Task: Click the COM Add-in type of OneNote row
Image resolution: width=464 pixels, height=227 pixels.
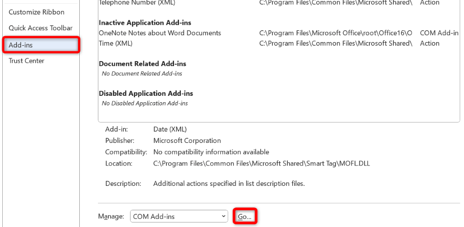Action: [439, 33]
